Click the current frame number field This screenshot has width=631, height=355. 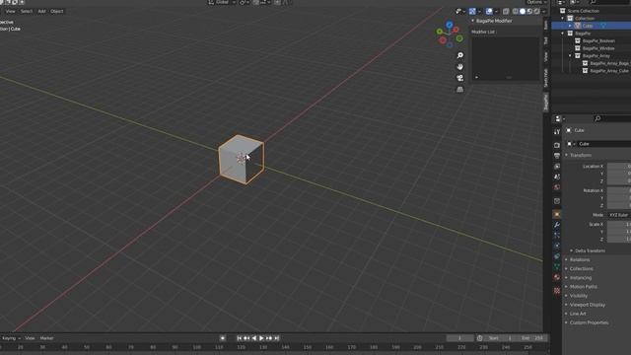[x=459, y=338]
